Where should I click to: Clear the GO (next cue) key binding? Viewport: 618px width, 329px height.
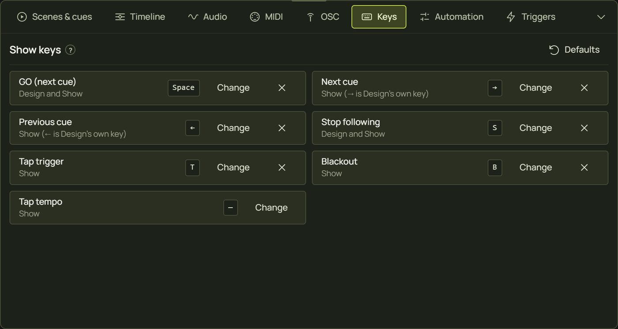pyautogui.click(x=282, y=88)
